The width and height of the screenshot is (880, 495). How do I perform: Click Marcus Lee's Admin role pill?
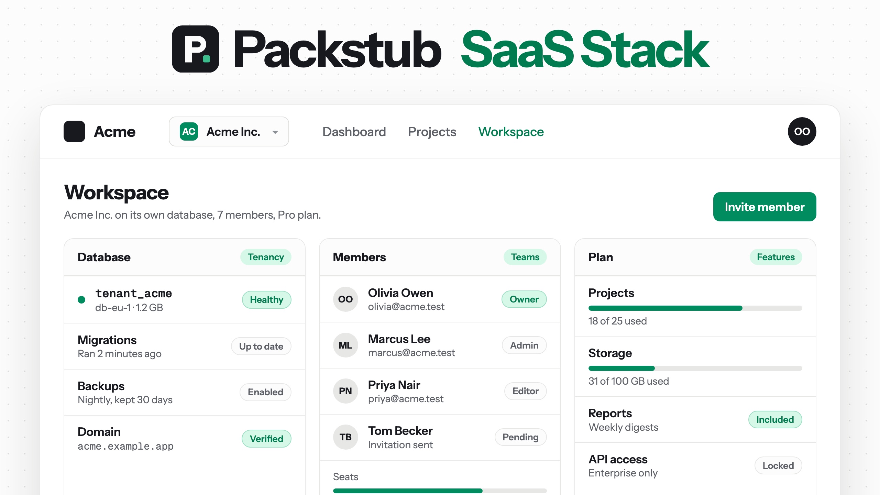pos(524,345)
